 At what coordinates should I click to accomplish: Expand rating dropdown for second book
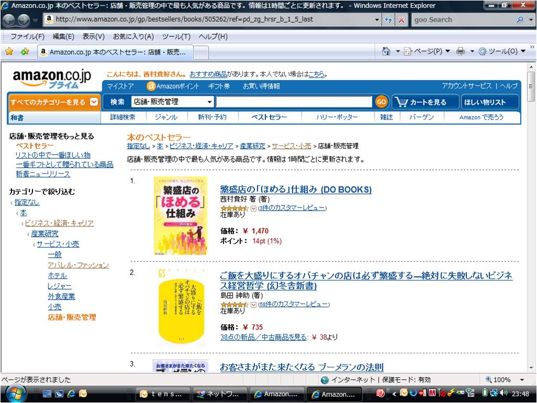[253, 304]
